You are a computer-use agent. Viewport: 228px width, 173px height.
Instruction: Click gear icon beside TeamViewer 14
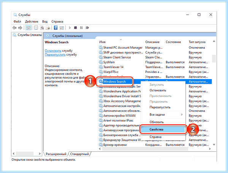pyautogui.click(x=101, y=67)
